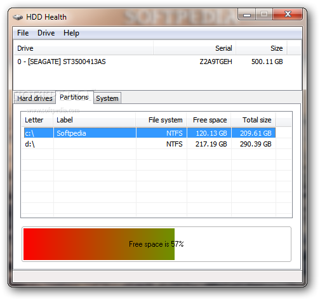Sort partitions by Label column header
This screenshot has width=320, height=300.
(x=95, y=120)
